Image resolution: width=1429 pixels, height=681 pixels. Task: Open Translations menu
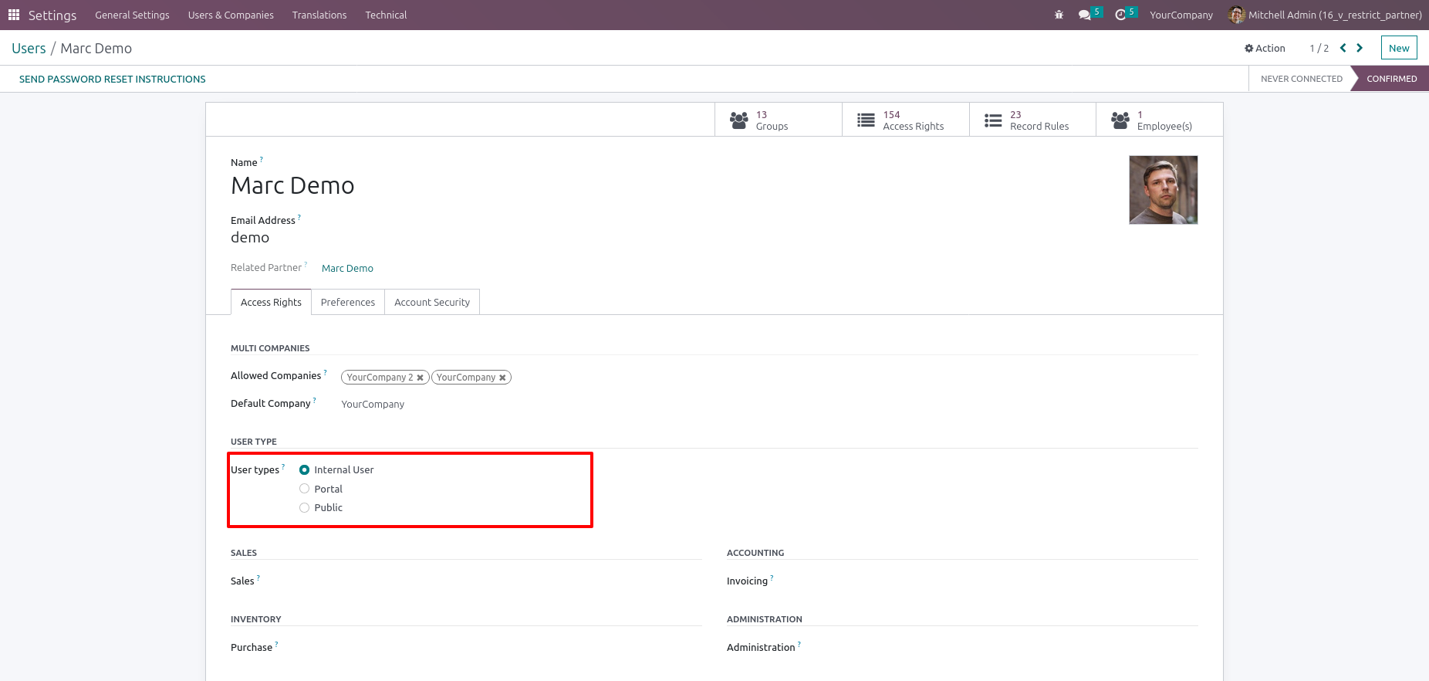pyautogui.click(x=319, y=15)
